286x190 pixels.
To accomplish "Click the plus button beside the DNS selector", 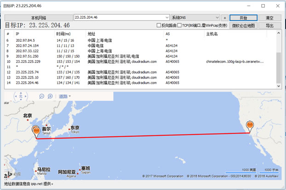I will tap(224, 17).
